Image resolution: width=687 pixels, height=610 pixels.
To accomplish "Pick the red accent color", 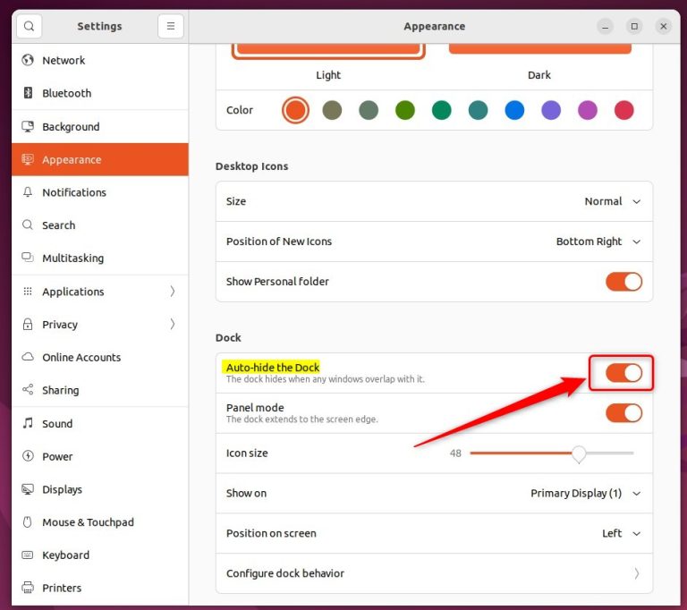I will pyautogui.click(x=623, y=110).
